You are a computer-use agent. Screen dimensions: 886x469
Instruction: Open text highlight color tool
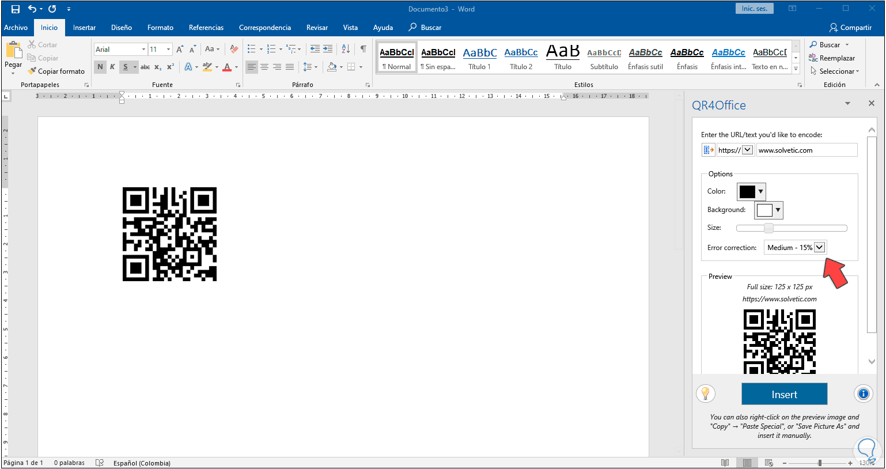pos(207,67)
